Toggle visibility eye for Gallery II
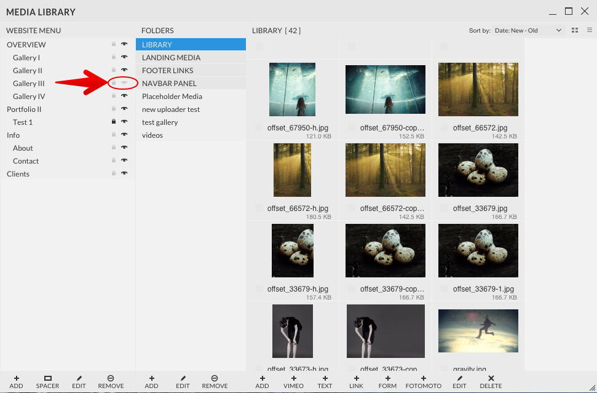Screen dimensions: 597x393 click(x=124, y=70)
